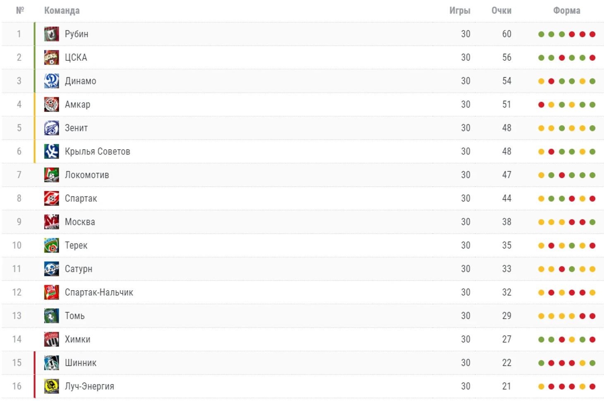Click the Химки club emblem
The height and width of the screenshot is (401, 604).
coord(51,339)
